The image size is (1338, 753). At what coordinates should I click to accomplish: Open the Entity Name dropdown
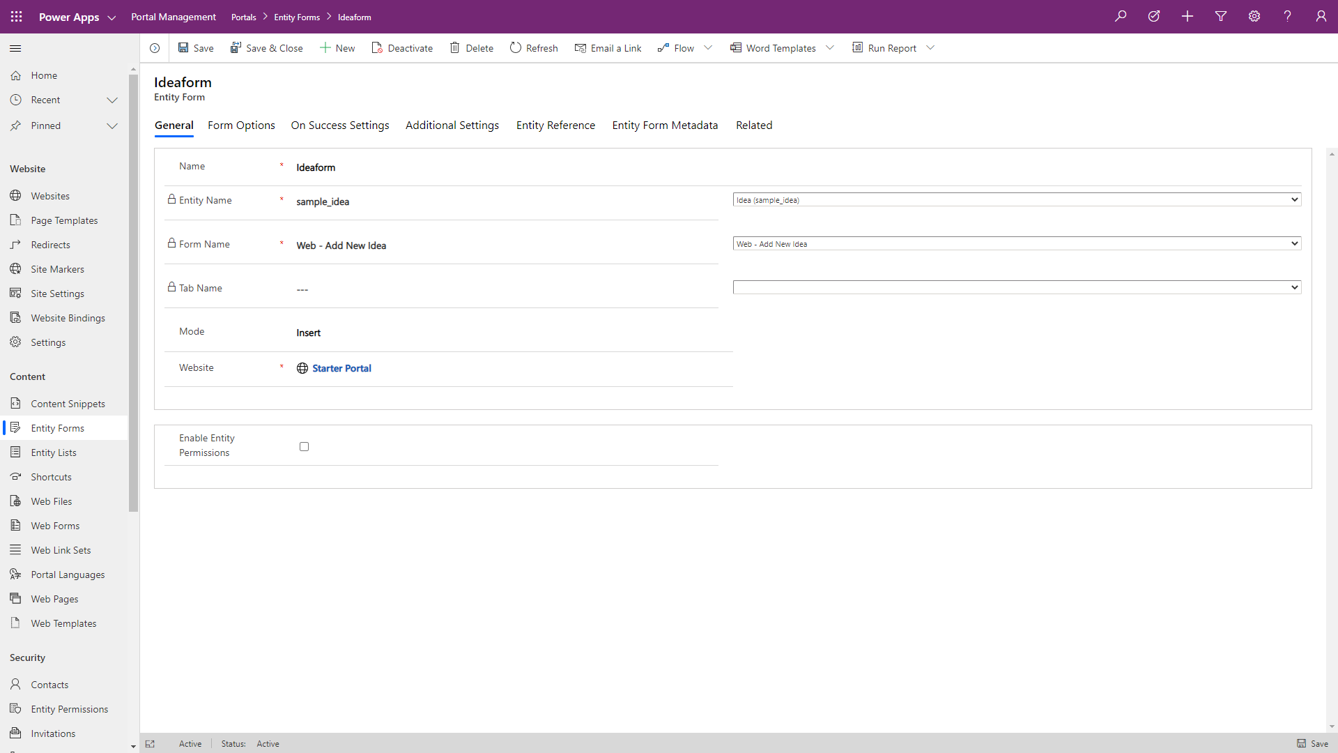[x=1017, y=200]
